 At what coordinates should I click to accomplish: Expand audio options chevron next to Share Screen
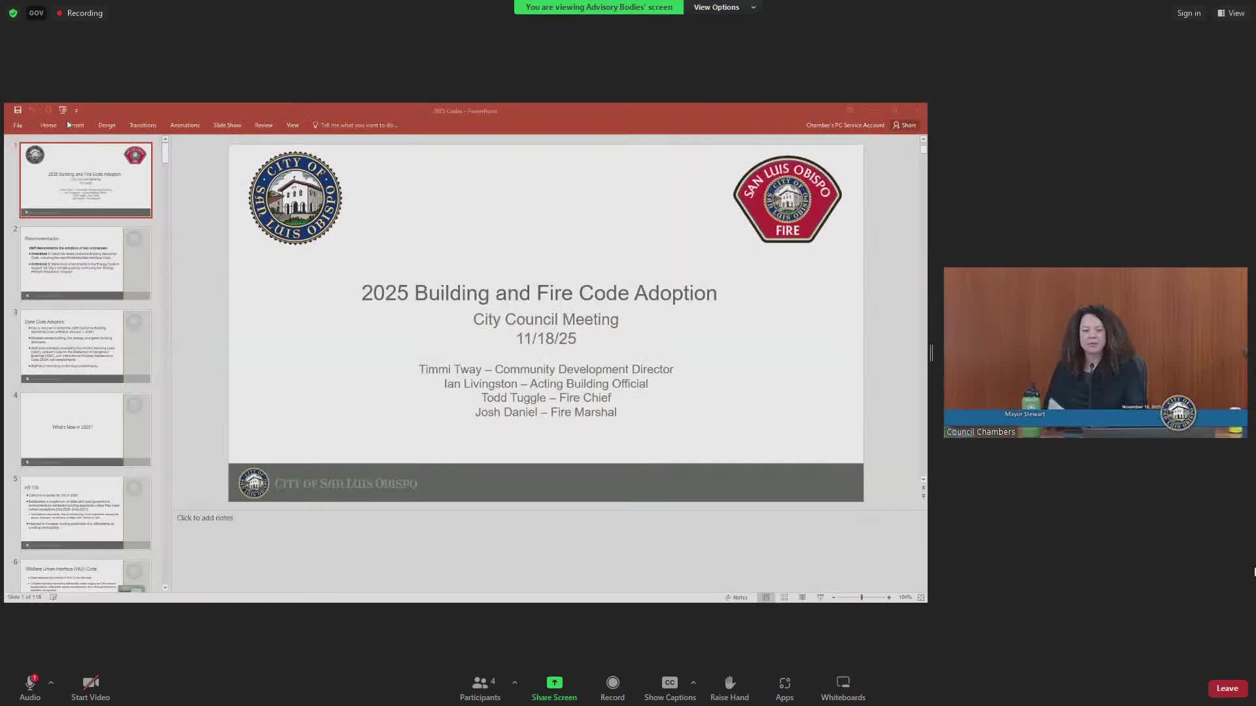pos(515,682)
